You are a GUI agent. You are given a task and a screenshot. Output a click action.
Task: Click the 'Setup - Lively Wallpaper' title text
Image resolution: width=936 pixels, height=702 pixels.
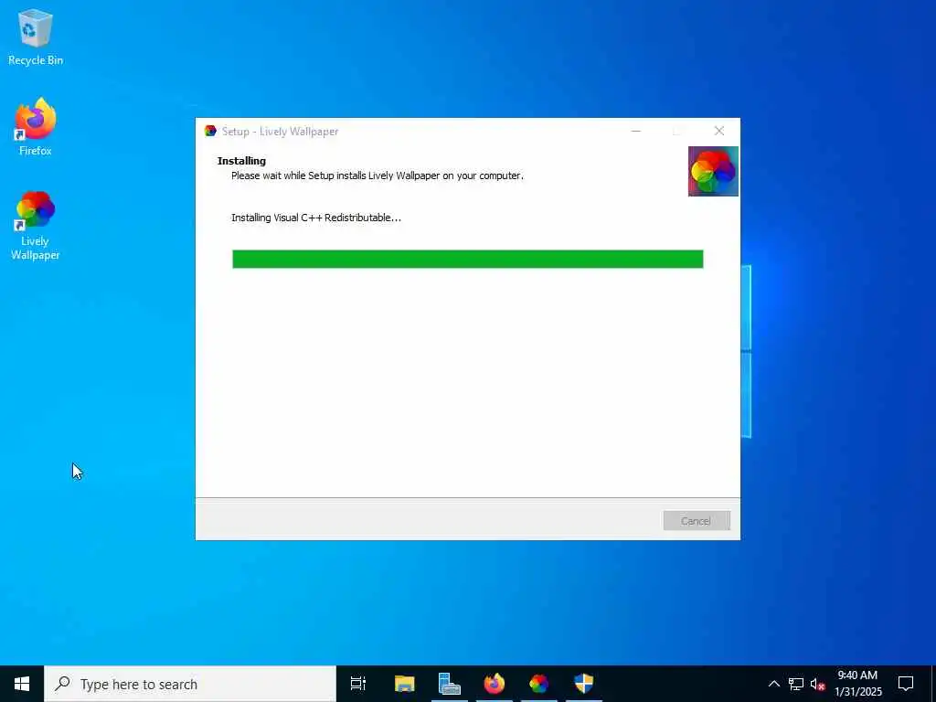pyautogui.click(x=280, y=132)
